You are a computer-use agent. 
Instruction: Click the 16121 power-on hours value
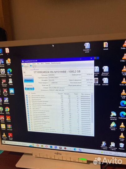coord(87,85)
